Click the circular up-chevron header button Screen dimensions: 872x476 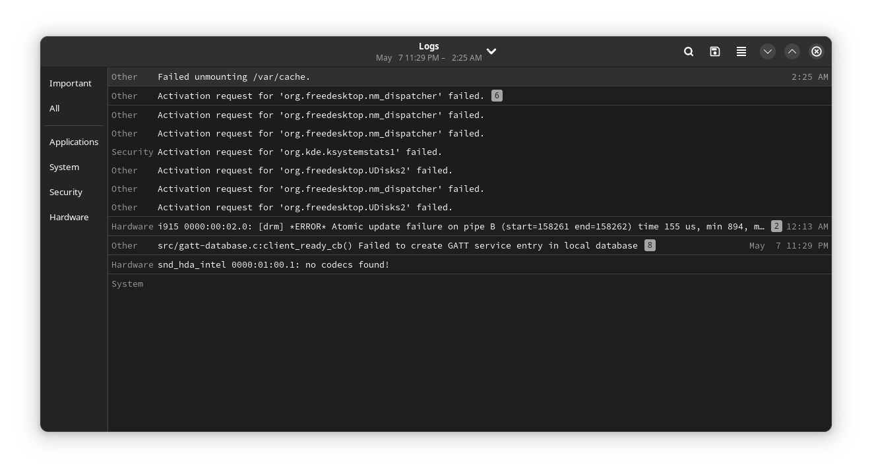coord(792,51)
